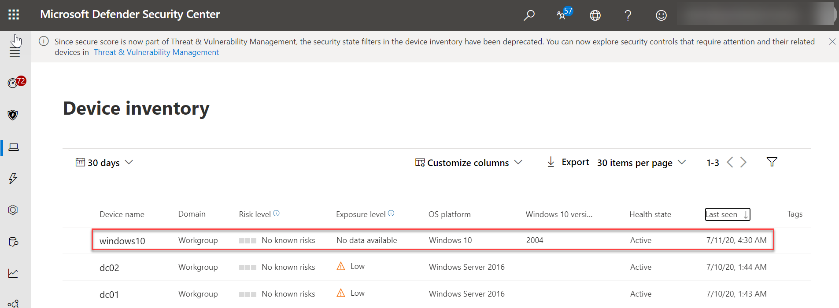Click "Windows 10" OS platform cell

pos(450,240)
